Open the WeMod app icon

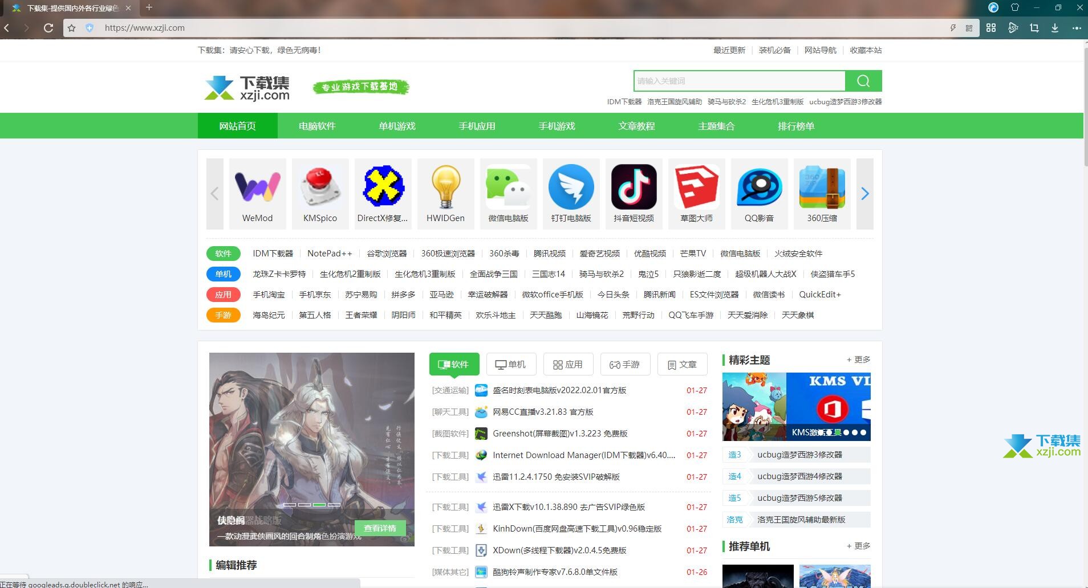pyautogui.click(x=257, y=187)
